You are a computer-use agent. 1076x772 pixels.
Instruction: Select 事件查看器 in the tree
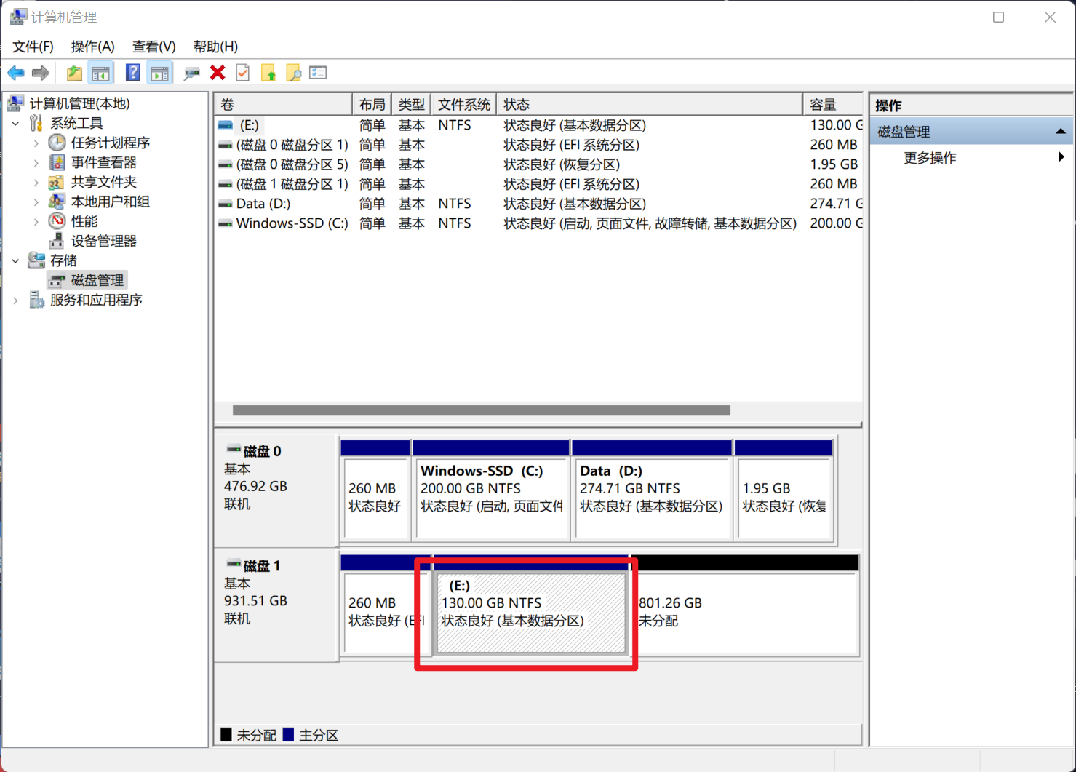point(103,162)
